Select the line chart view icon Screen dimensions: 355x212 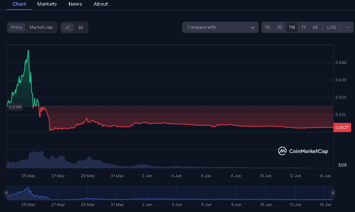click(68, 28)
